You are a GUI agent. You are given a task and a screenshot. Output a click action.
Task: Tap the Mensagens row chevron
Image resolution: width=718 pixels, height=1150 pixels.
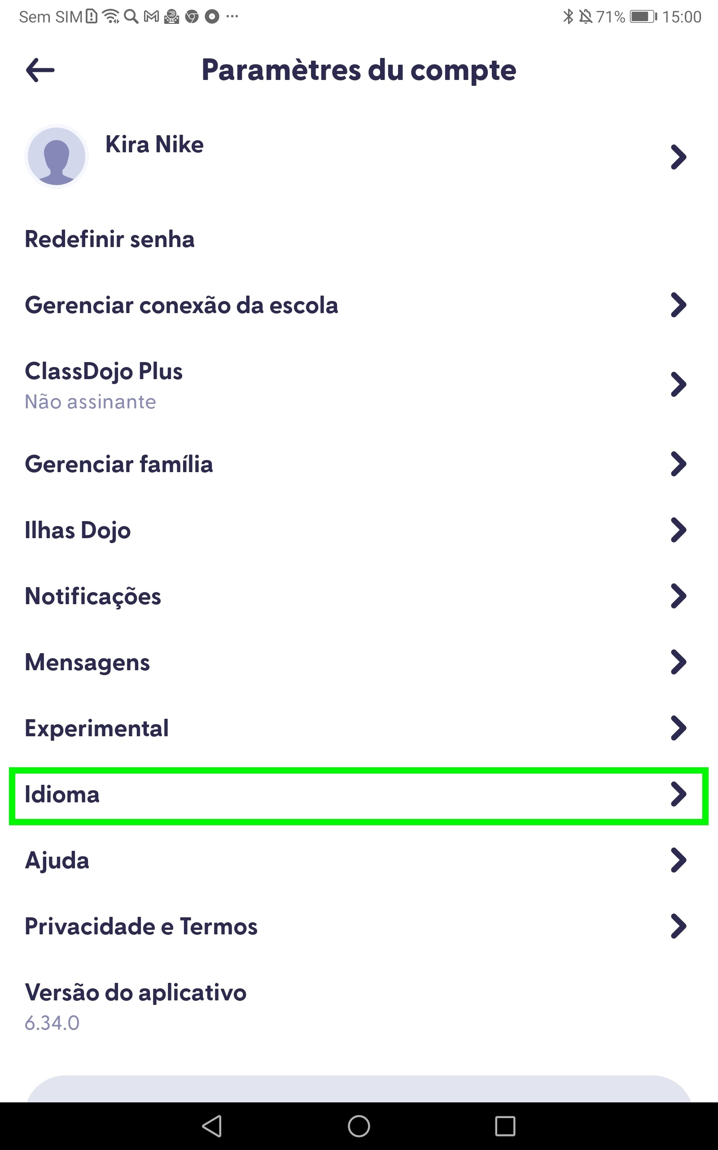click(x=678, y=662)
